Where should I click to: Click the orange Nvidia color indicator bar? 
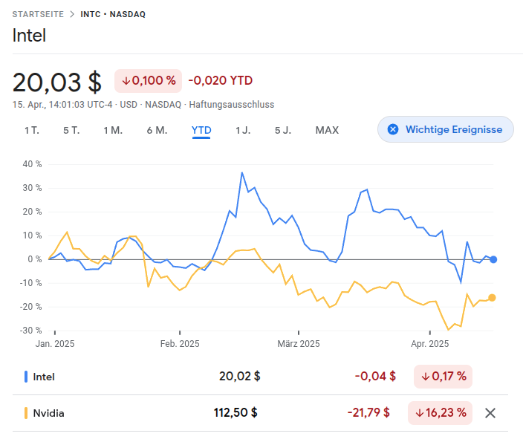pyautogui.click(x=26, y=413)
